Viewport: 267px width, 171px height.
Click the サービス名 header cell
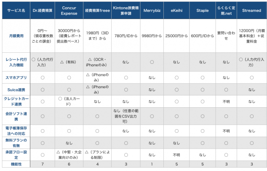tap(16, 11)
